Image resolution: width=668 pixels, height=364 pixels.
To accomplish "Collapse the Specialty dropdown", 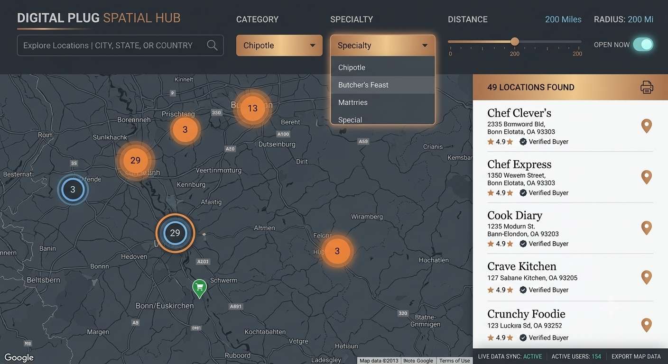I will [383, 45].
